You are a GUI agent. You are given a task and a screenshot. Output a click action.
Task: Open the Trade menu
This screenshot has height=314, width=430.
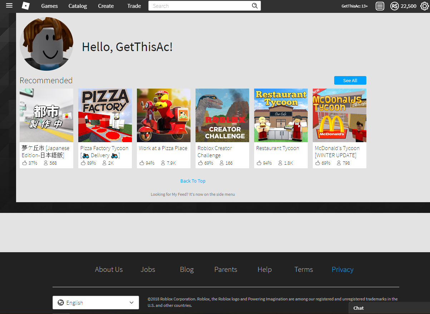coord(134,6)
